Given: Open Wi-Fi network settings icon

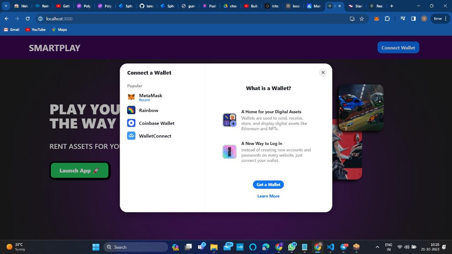Looking at the screenshot, I should [x=400, y=247].
